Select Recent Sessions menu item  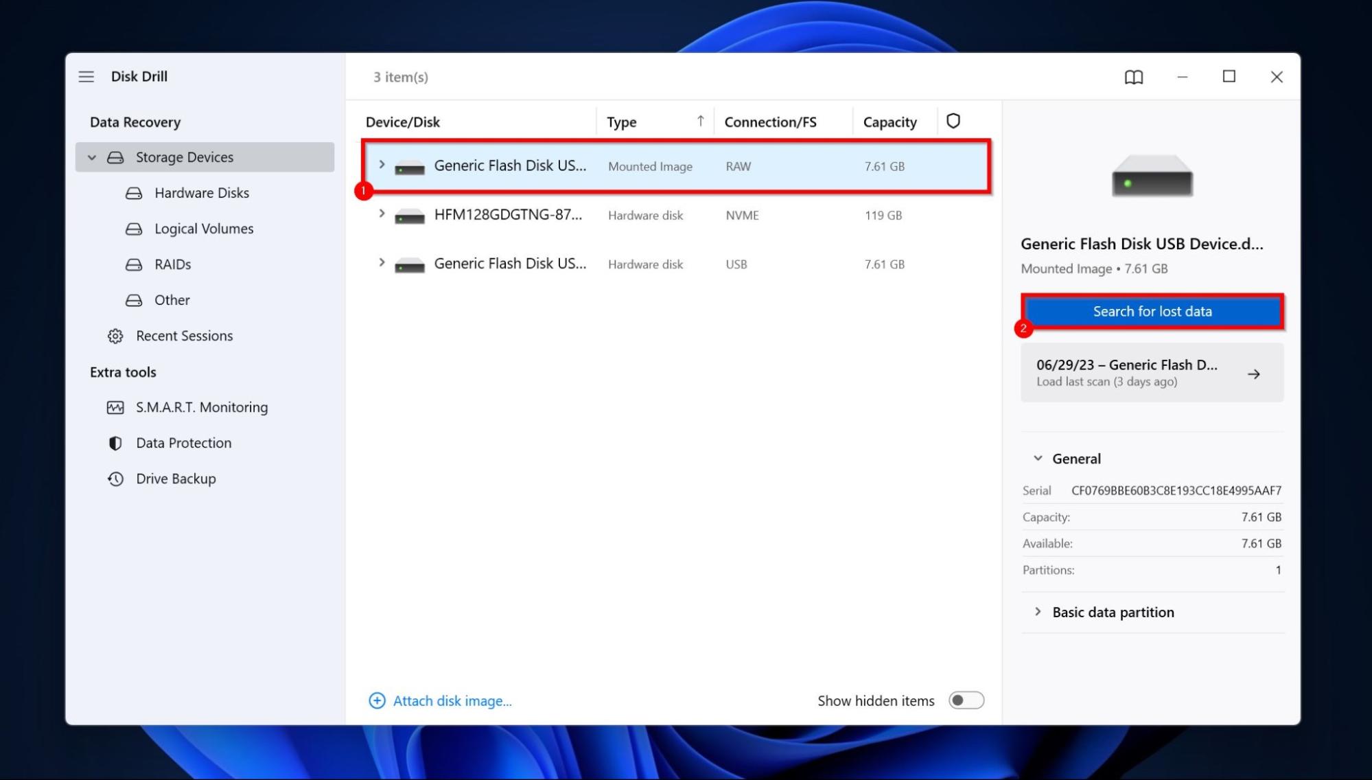(184, 335)
